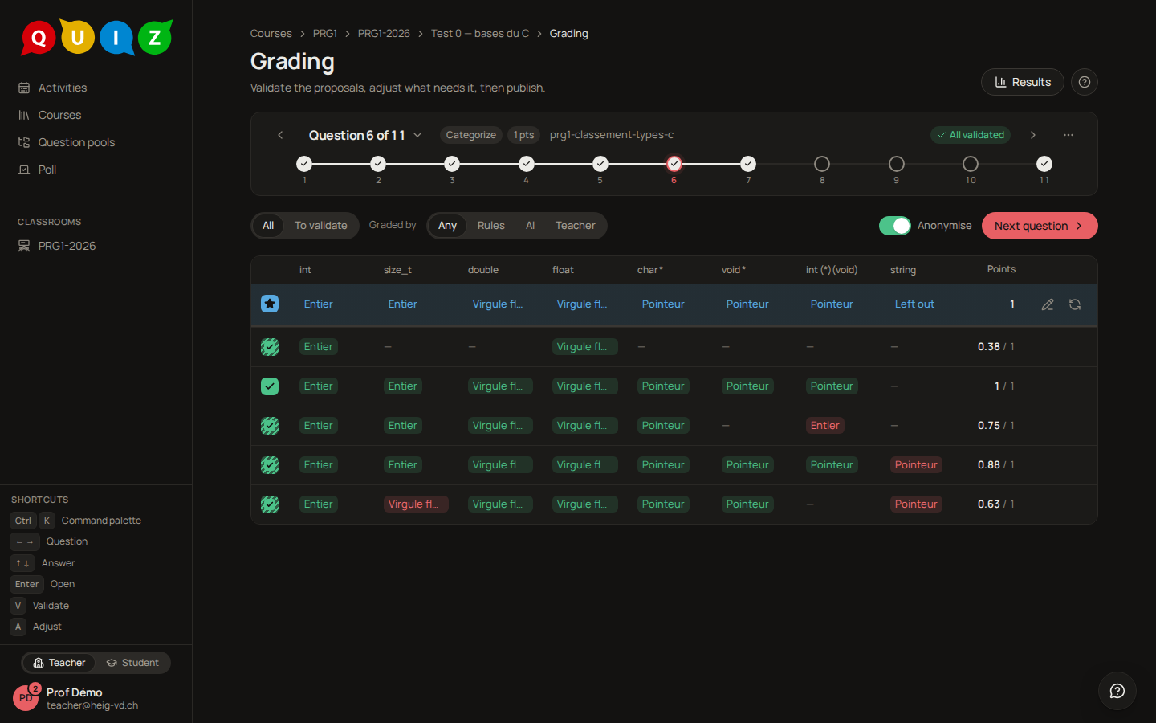Toggle validation mark on 0.38 score row
The image size is (1156, 723).
pyautogui.click(x=270, y=347)
